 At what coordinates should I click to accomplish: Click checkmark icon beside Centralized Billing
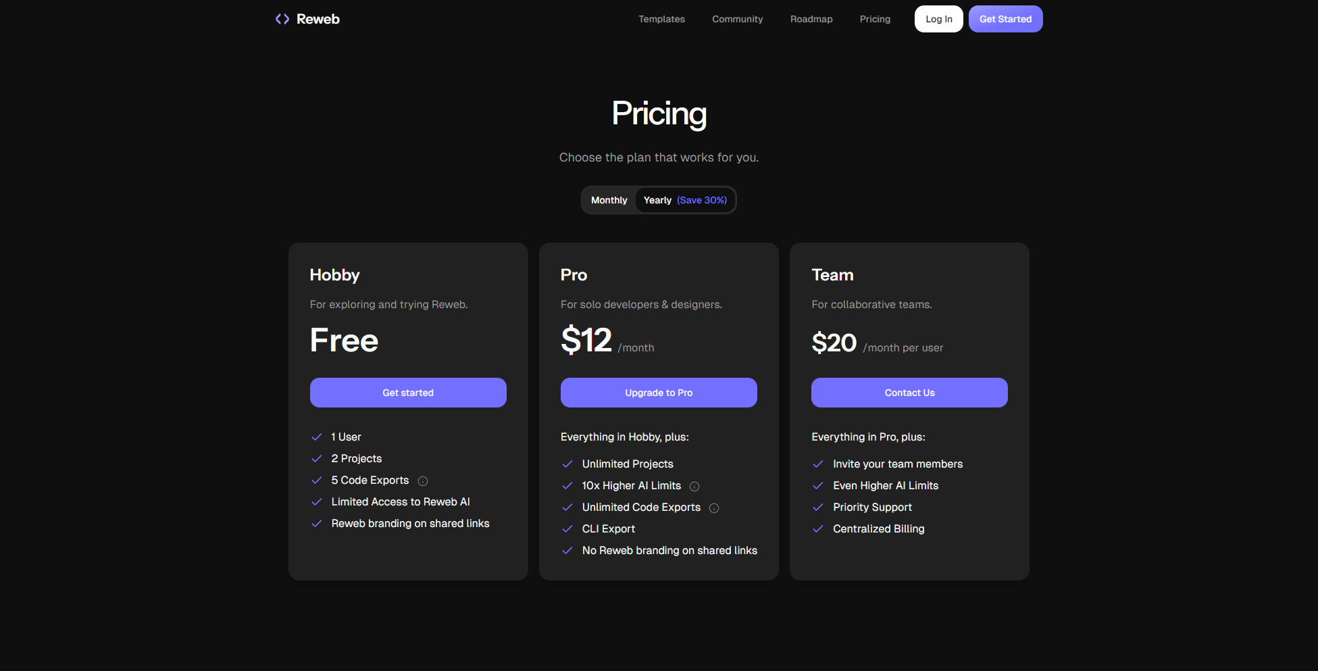tap(818, 529)
